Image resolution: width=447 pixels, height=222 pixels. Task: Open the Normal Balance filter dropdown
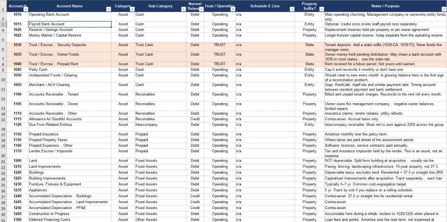click(201, 9)
